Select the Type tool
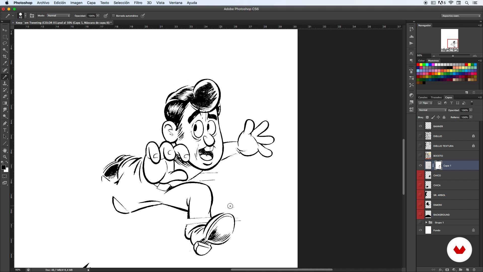 click(5, 130)
